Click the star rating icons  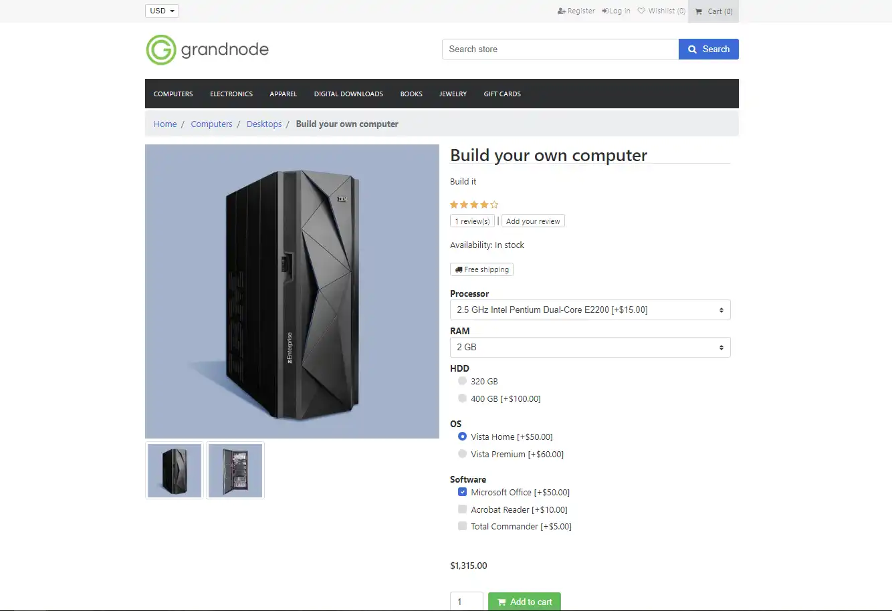(x=474, y=205)
